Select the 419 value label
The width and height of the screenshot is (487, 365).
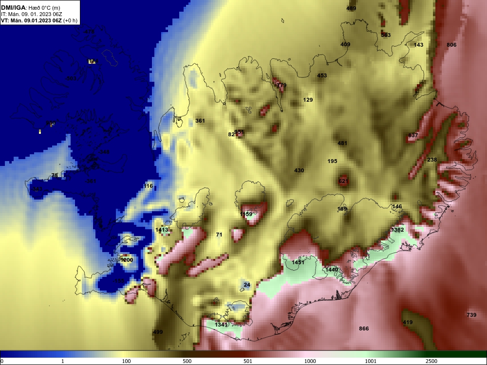click(408, 323)
